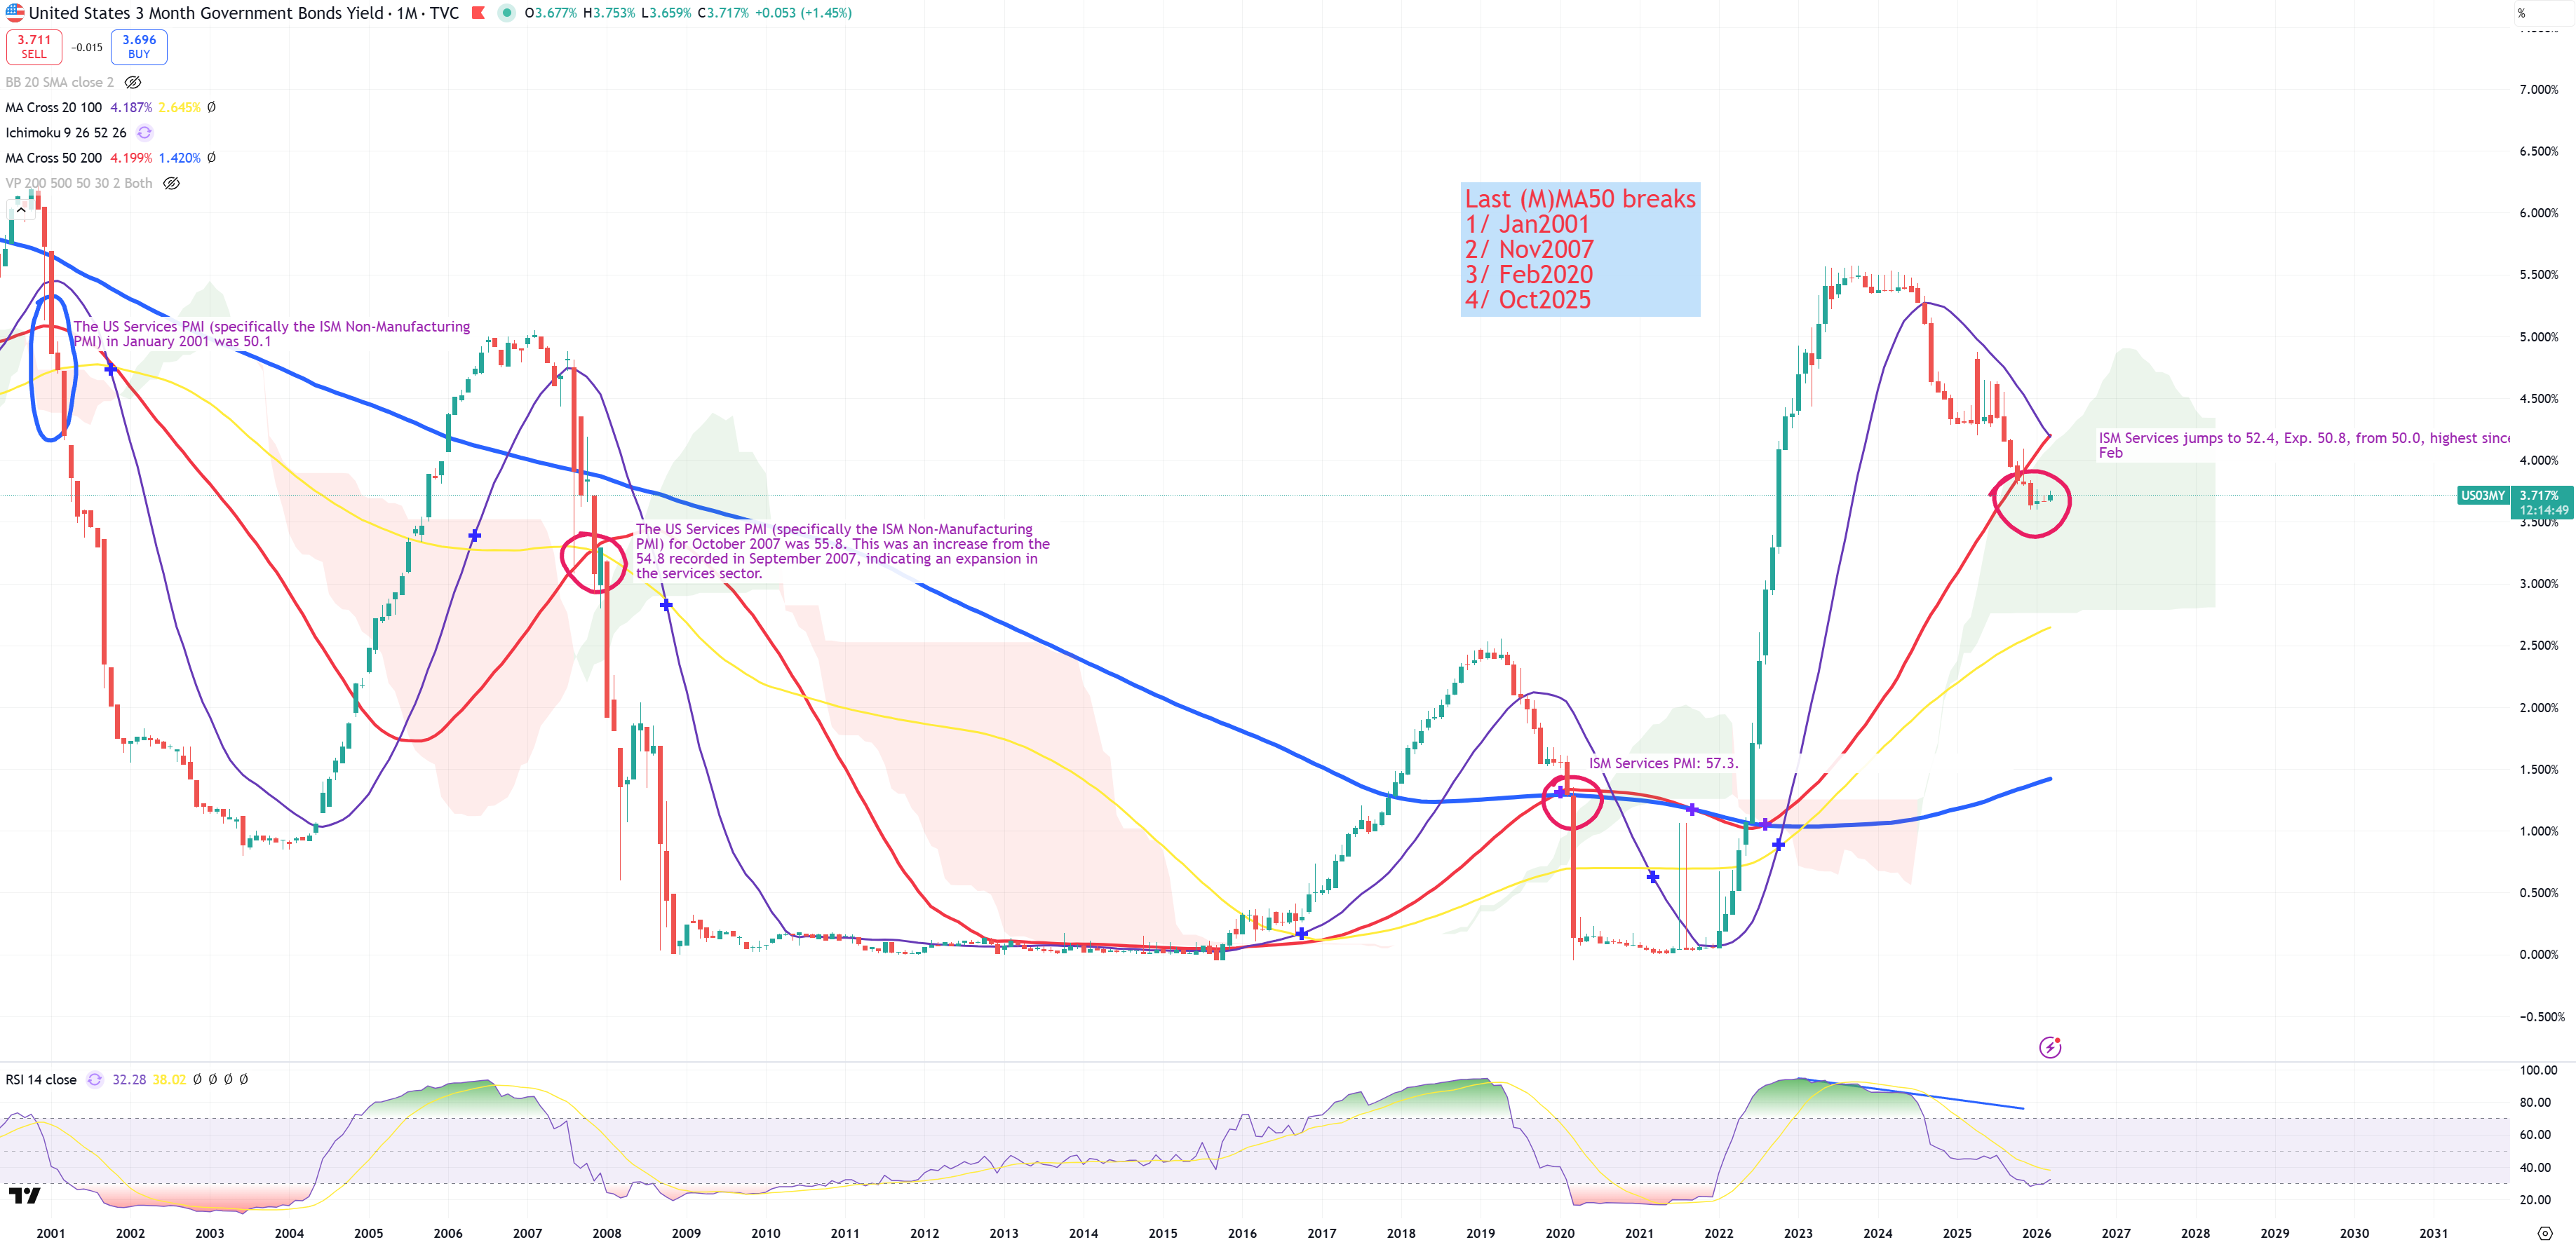Image resolution: width=2576 pixels, height=1247 pixels.
Task: Click the Ø symbol next to MA Cross 20 100
Action: click(x=211, y=108)
